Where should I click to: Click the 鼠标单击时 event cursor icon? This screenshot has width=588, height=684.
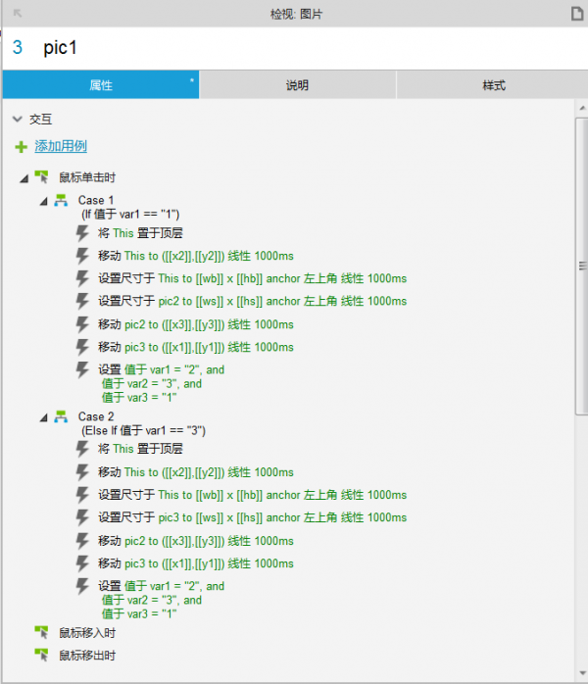(x=41, y=177)
